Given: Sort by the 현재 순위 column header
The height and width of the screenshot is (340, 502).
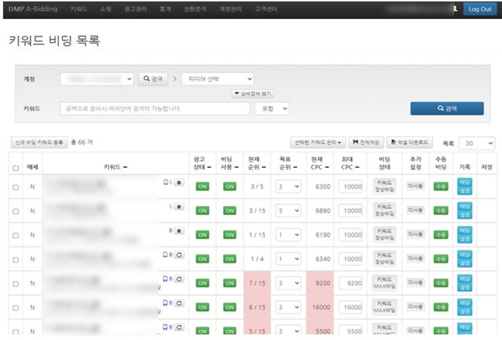Looking at the screenshot, I should click(x=257, y=163).
